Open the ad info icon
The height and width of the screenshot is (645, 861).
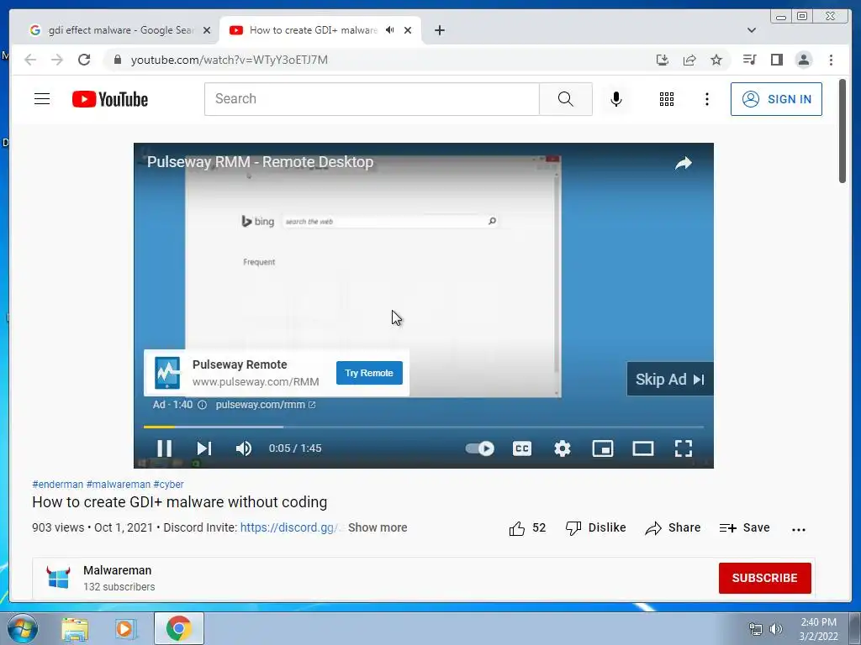click(202, 405)
